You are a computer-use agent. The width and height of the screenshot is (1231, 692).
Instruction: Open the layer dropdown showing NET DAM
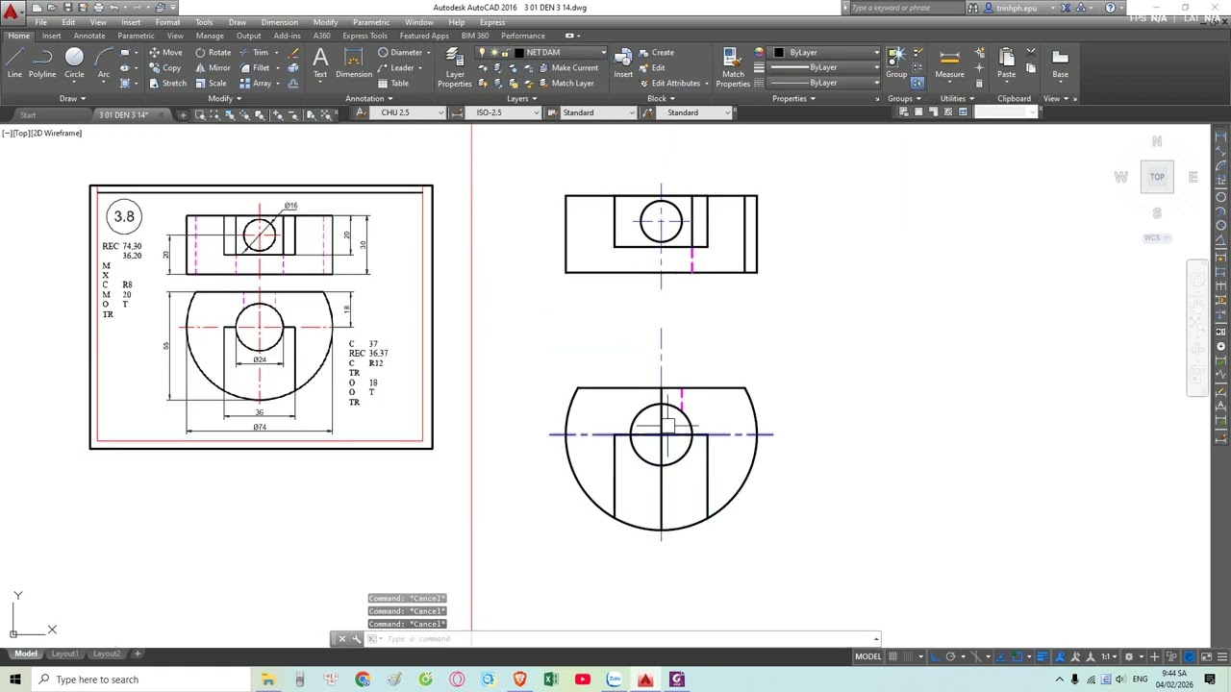(543, 53)
